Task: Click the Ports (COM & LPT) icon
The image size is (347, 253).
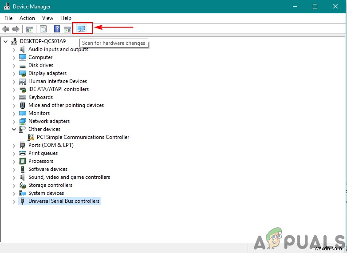Action: point(22,145)
